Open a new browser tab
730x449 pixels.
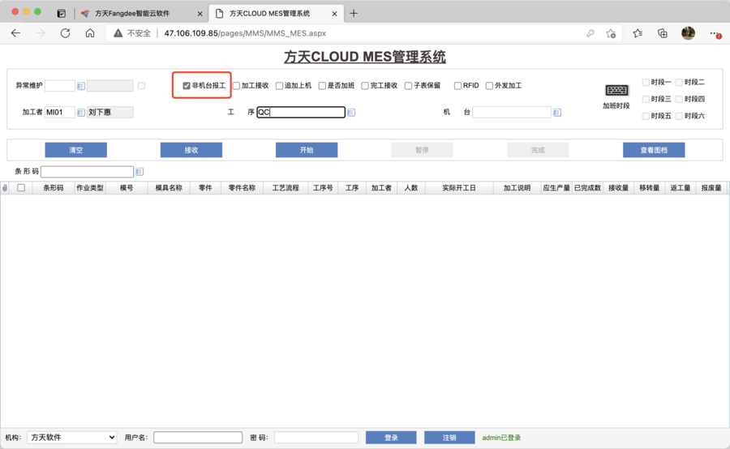point(354,14)
